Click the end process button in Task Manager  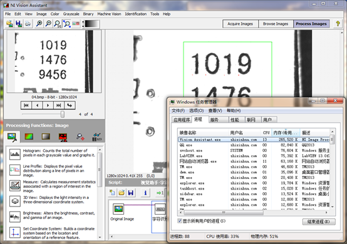[x=319, y=221]
